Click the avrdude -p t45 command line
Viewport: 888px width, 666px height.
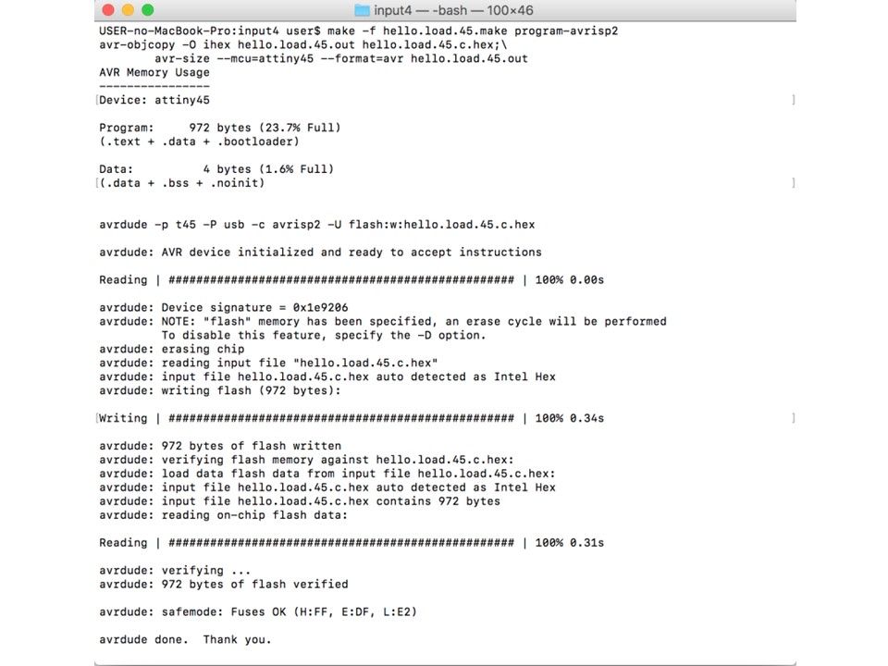(x=316, y=225)
